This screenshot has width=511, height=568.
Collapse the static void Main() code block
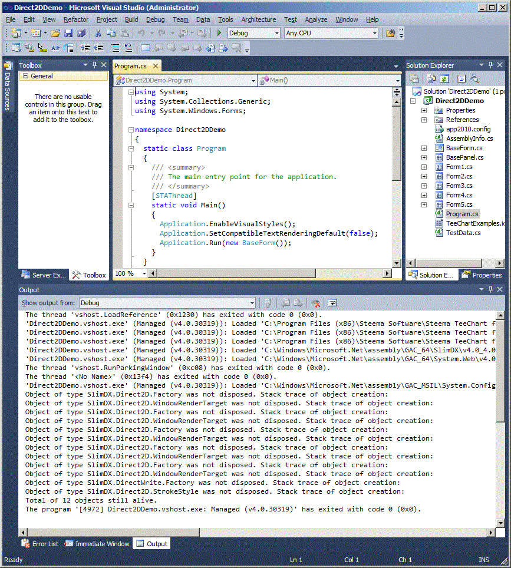131,205
